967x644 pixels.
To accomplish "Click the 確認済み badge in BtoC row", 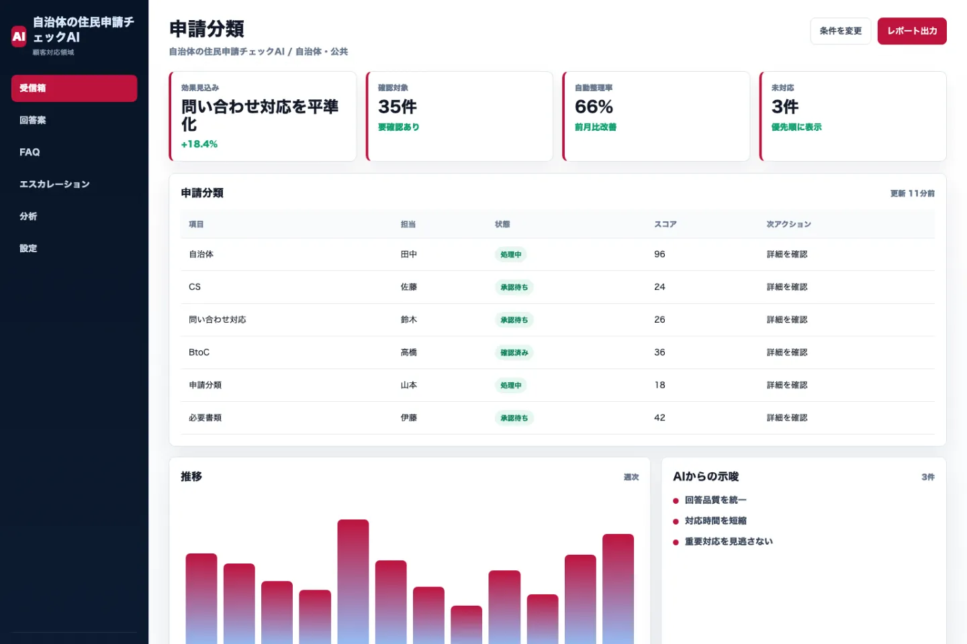I will click(514, 353).
